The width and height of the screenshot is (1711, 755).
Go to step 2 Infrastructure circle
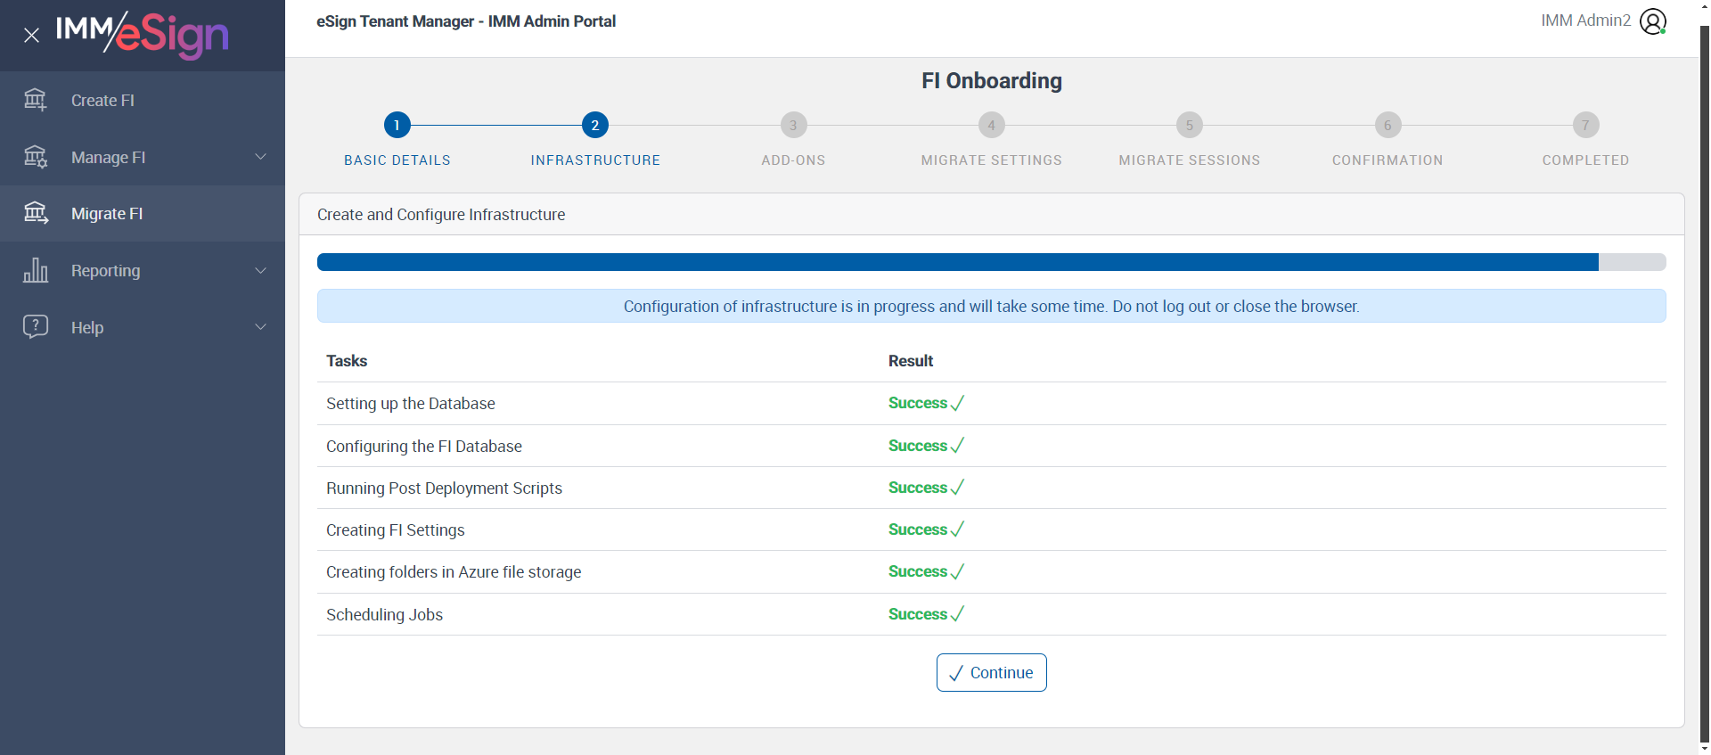point(595,125)
